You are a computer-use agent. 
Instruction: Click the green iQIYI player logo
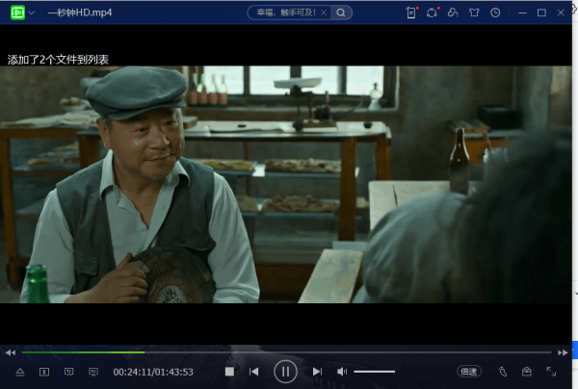pos(17,13)
